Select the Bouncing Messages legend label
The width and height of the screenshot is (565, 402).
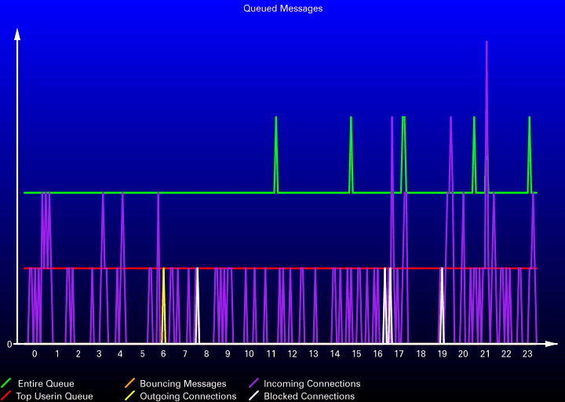coord(183,384)
